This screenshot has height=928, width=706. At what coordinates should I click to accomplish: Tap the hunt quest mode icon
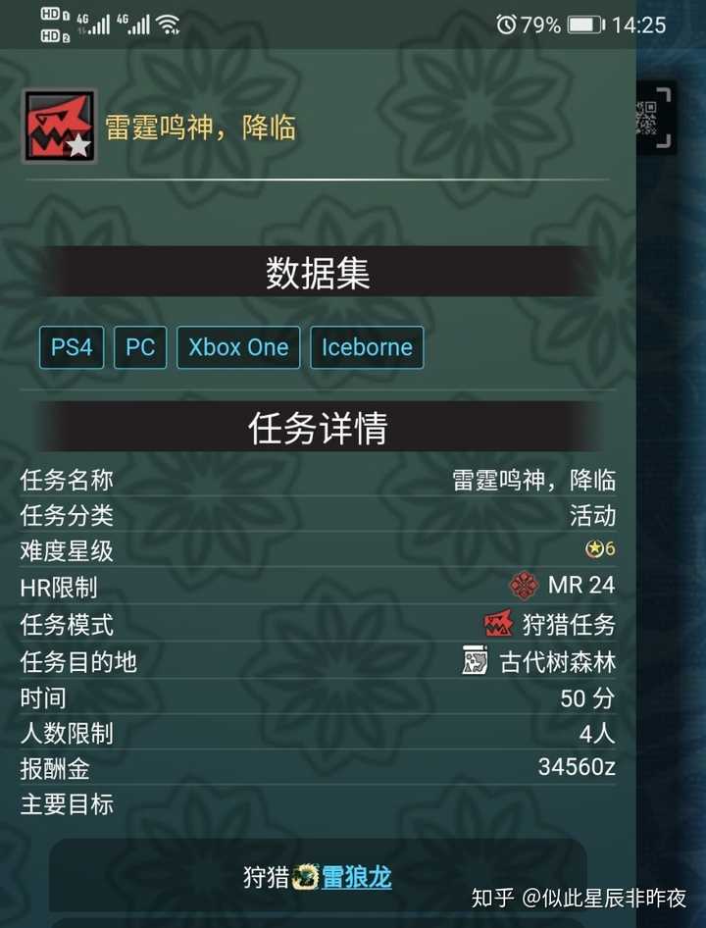tap(498, 623)
